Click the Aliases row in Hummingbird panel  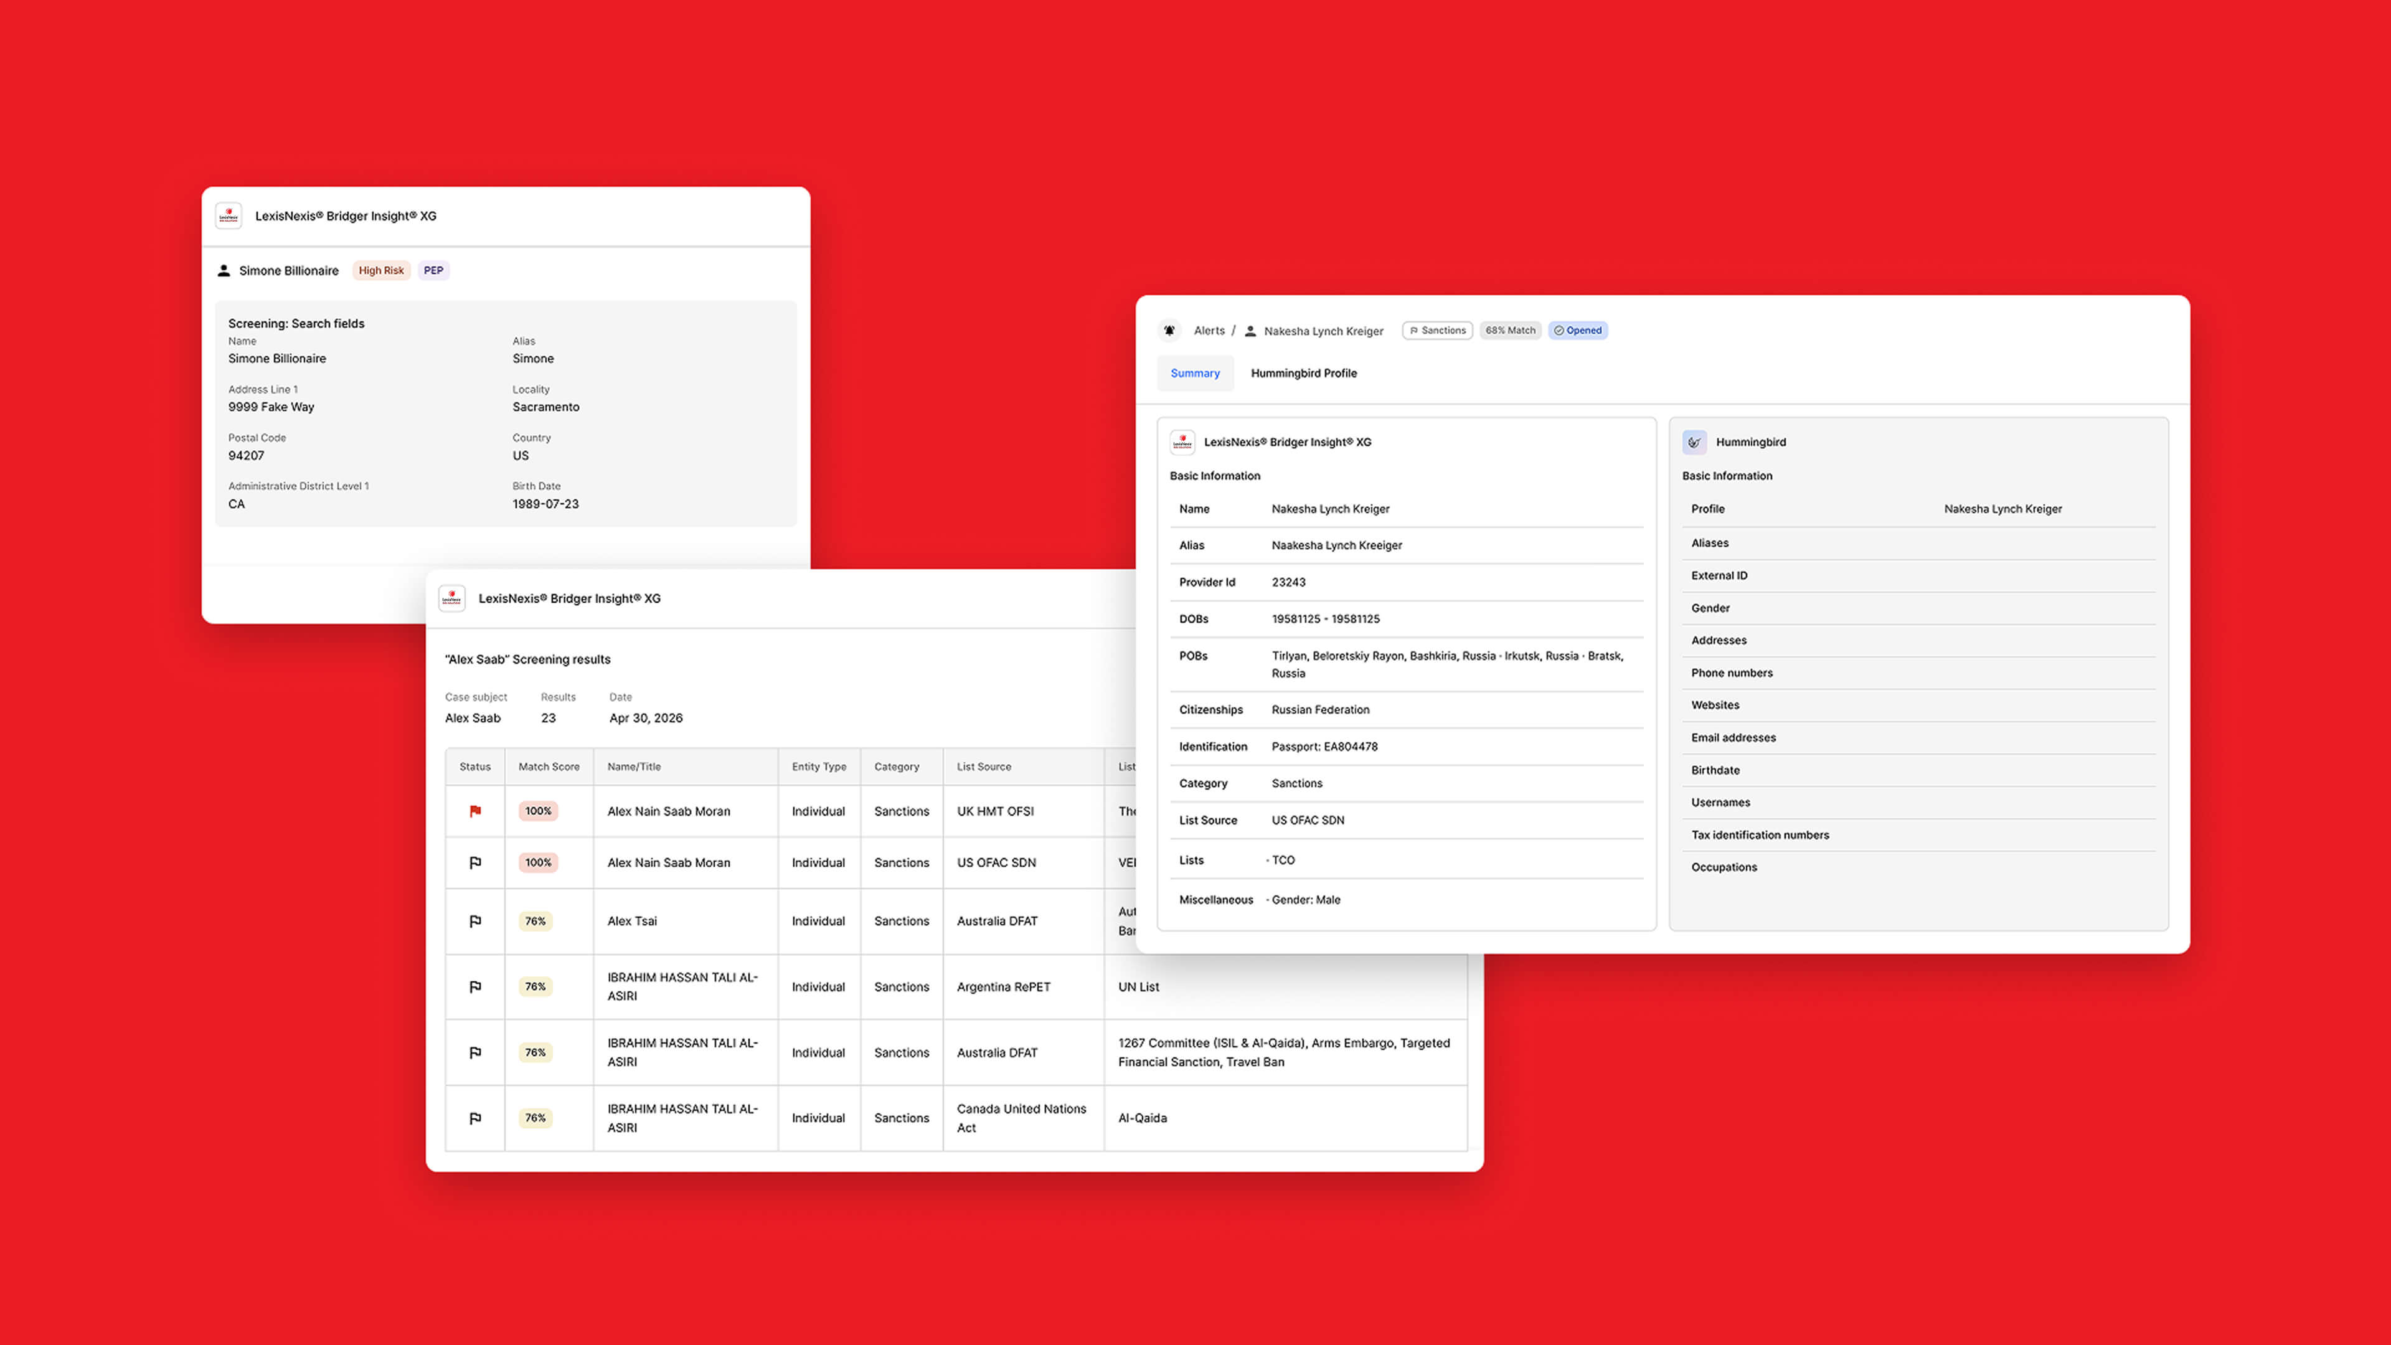[1918, 544]
